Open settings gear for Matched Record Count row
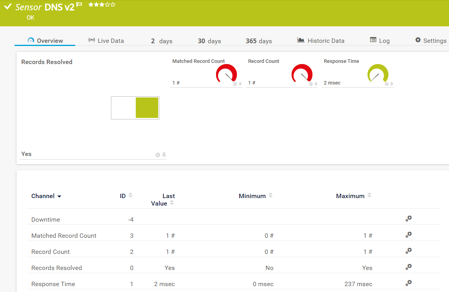Screen dimensions: 449x292 tap(408, 235)
